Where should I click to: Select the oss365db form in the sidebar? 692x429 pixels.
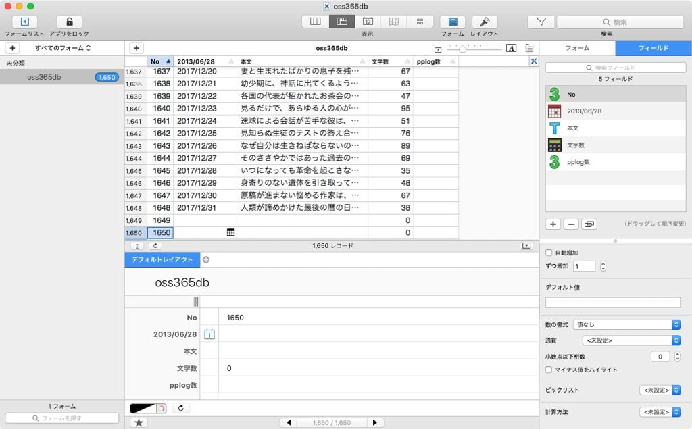(x=61, y=77)
